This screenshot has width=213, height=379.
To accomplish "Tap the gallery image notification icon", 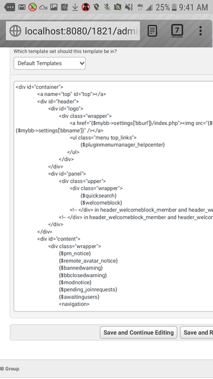I will (54, 7).
